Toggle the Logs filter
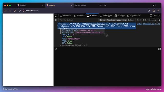 pos(119,20)
